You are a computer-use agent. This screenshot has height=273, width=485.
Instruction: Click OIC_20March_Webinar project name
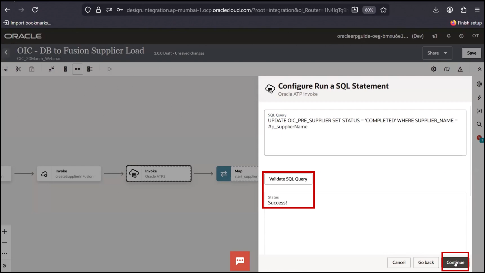39,59
